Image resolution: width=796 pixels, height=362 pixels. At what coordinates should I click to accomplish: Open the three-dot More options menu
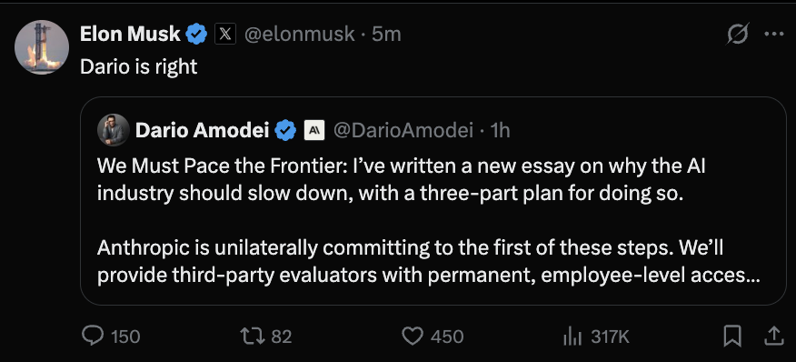coord(774,34)
